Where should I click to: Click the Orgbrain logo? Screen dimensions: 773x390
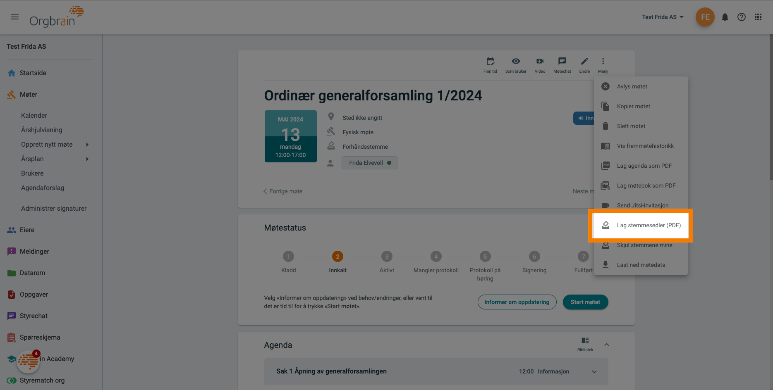[x=57, y=17]
